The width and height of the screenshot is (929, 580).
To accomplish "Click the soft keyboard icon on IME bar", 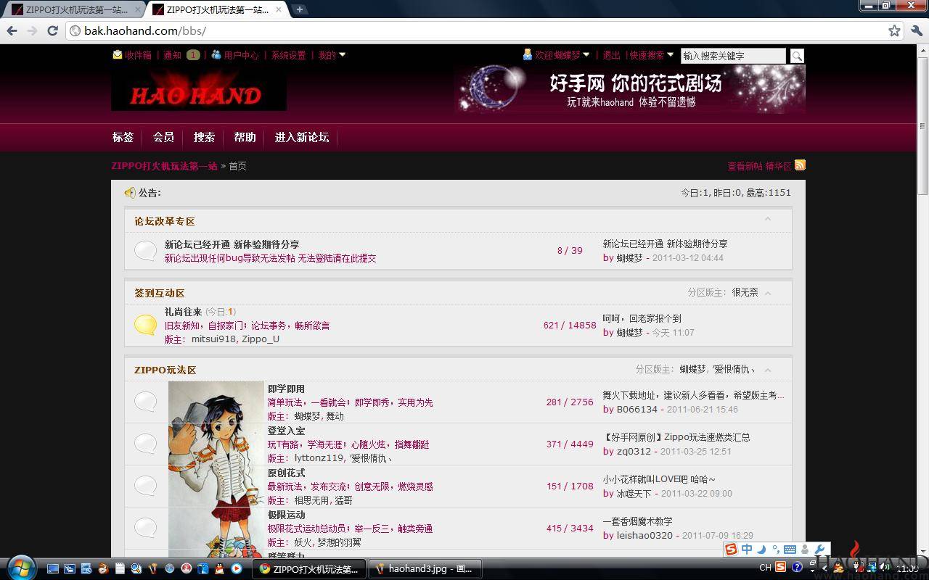I will pos(790,549).
